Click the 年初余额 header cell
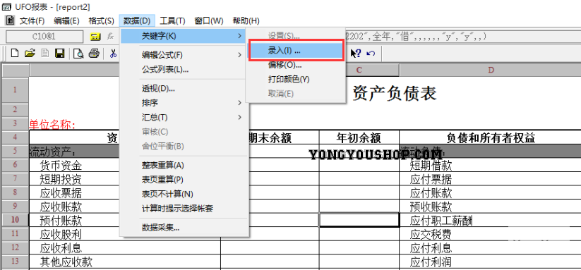The height and width of the screenshot is (270, 581). (359, 137)
